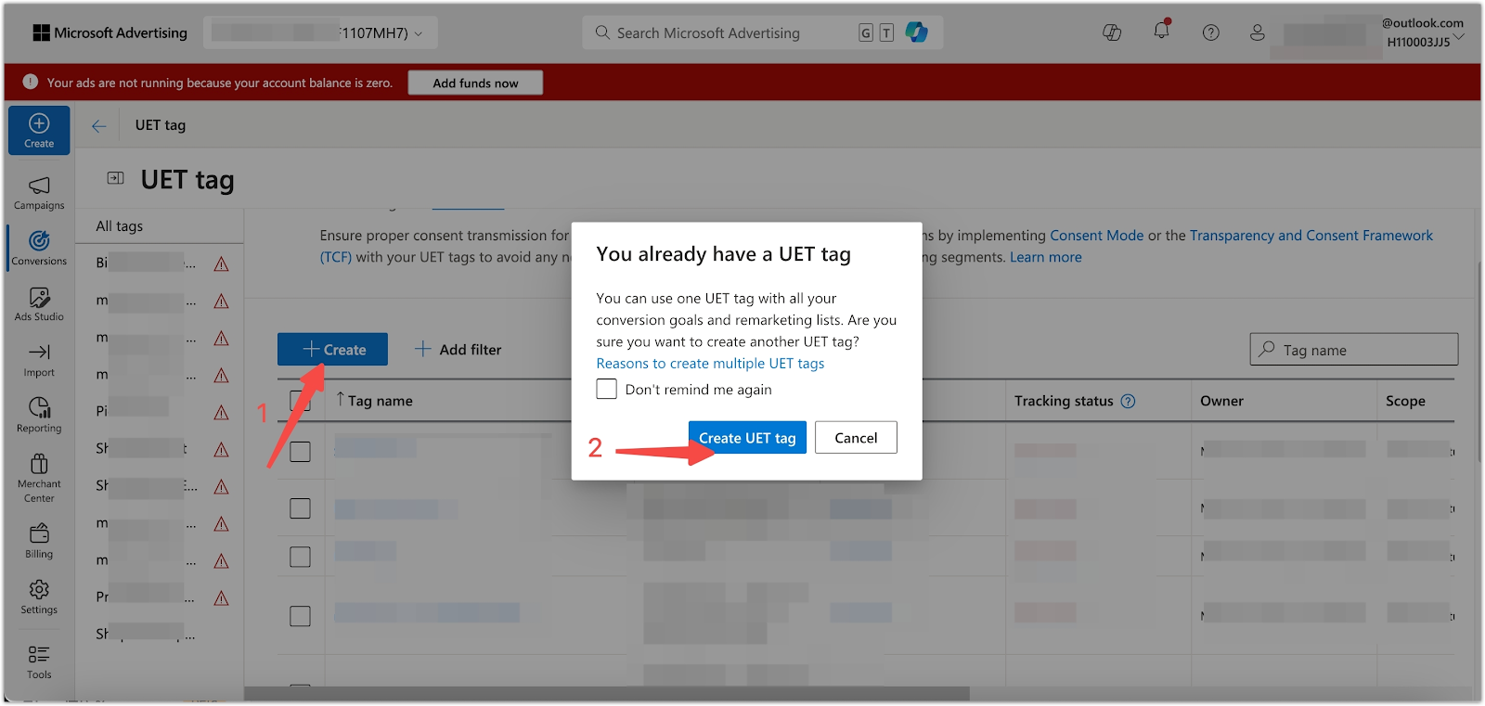
Task: Toggle the select-all checkbox in table header
Action: point(300,401)
